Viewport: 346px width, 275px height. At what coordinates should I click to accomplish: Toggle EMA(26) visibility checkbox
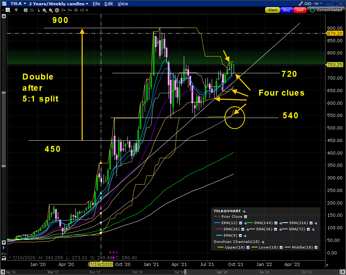pyautogui.click(x=243, y=229)
